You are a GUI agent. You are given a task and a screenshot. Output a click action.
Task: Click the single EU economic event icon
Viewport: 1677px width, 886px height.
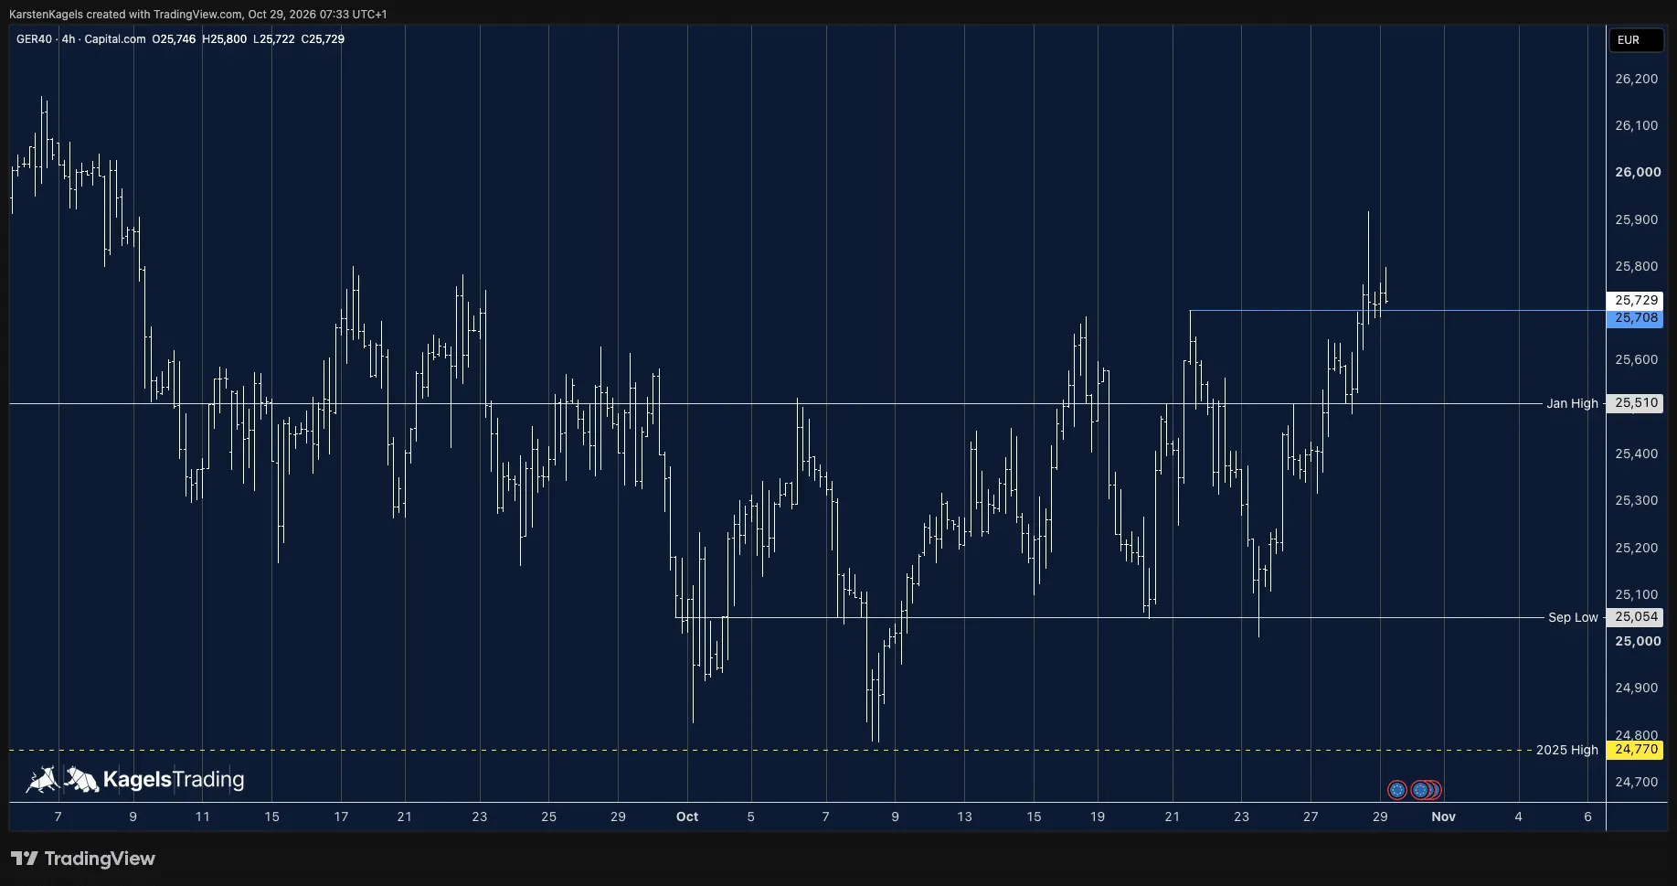(1396, 790)
